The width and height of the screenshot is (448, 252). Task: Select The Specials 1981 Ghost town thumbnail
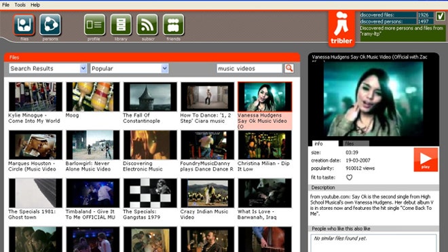[x=35, y=193]
